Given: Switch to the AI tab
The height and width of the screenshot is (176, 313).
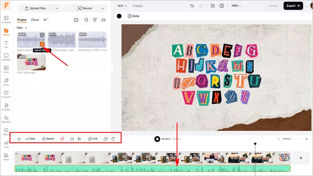Looking at the screenshot, I should tap(46, 20).
